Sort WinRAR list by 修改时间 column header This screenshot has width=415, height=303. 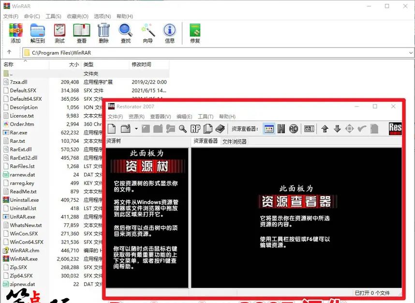(149, 64)
